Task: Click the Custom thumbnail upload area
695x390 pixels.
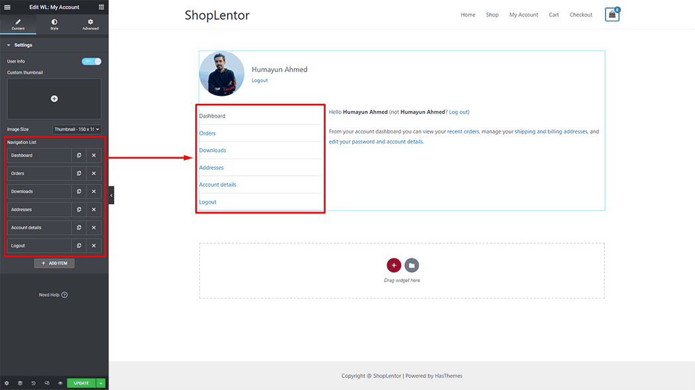Action: click(54, 98)
